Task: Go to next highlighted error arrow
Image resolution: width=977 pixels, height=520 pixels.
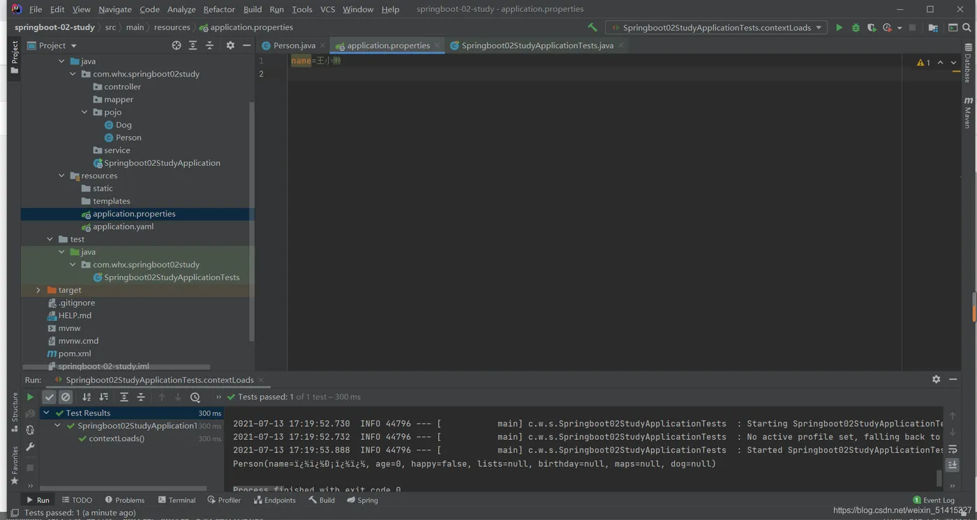Action: click(954, 63)
